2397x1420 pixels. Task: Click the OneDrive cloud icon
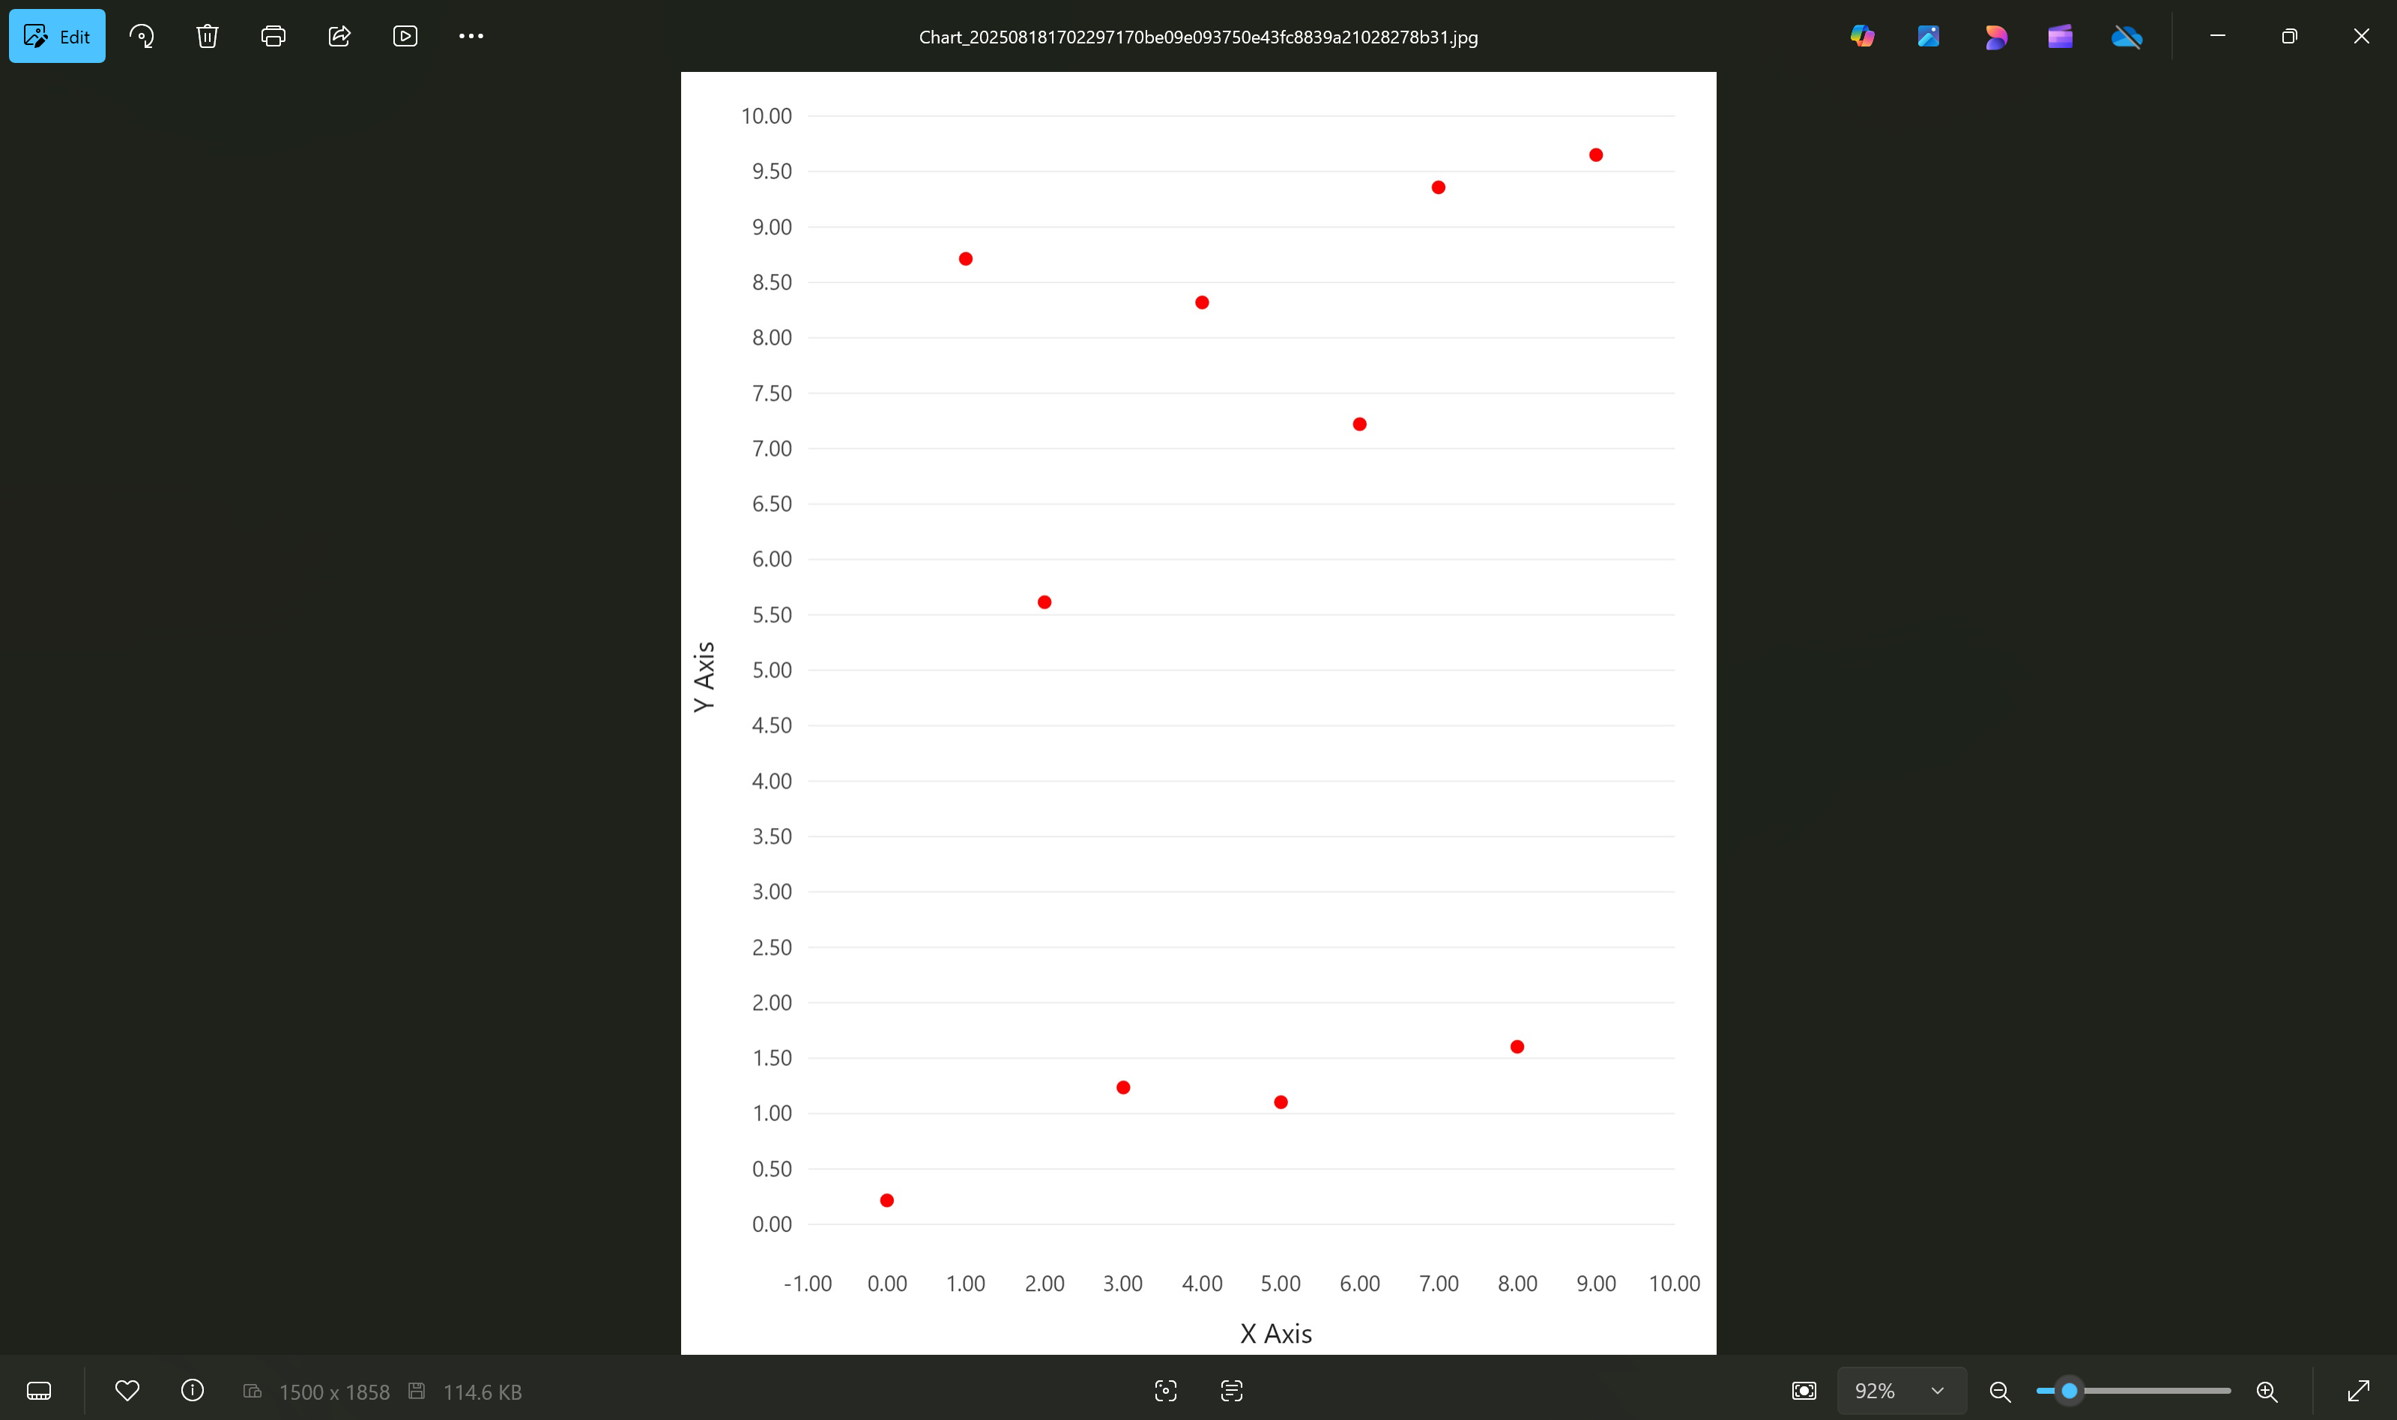pos(2127,37)
